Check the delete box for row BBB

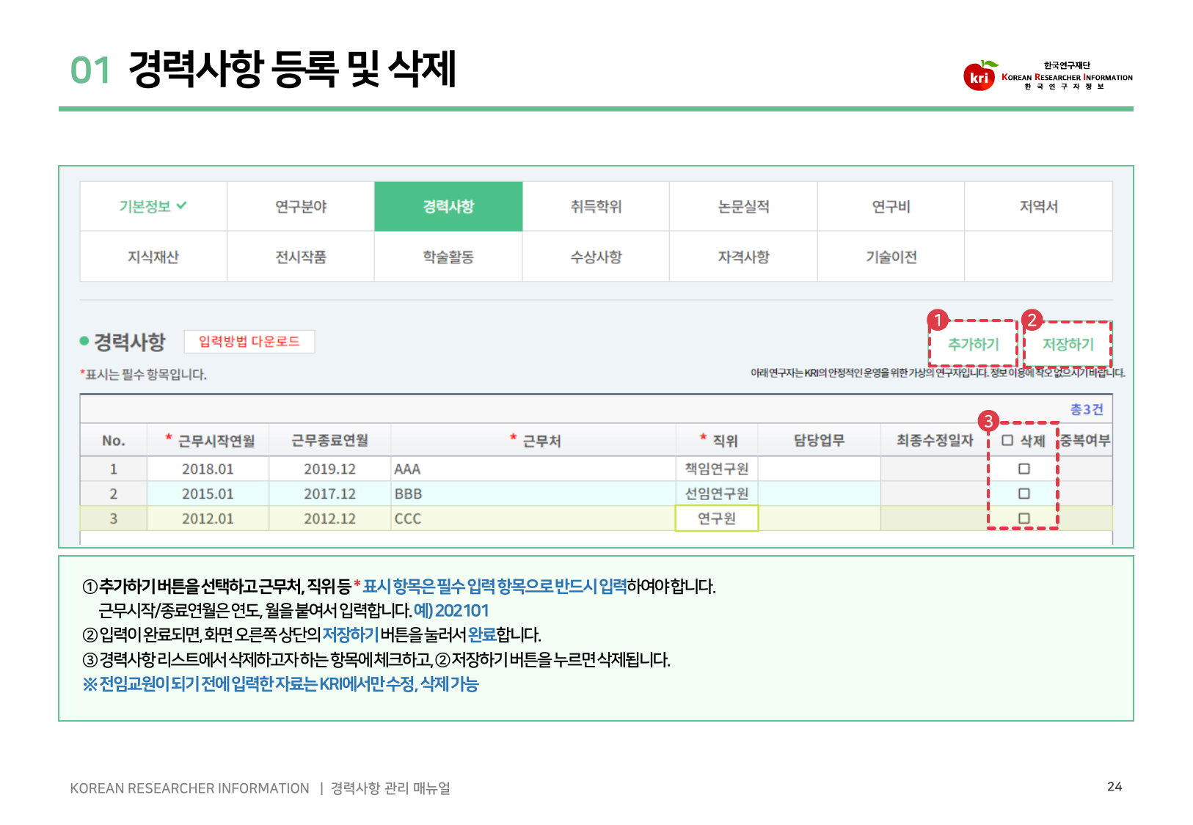pos(1024,494)
